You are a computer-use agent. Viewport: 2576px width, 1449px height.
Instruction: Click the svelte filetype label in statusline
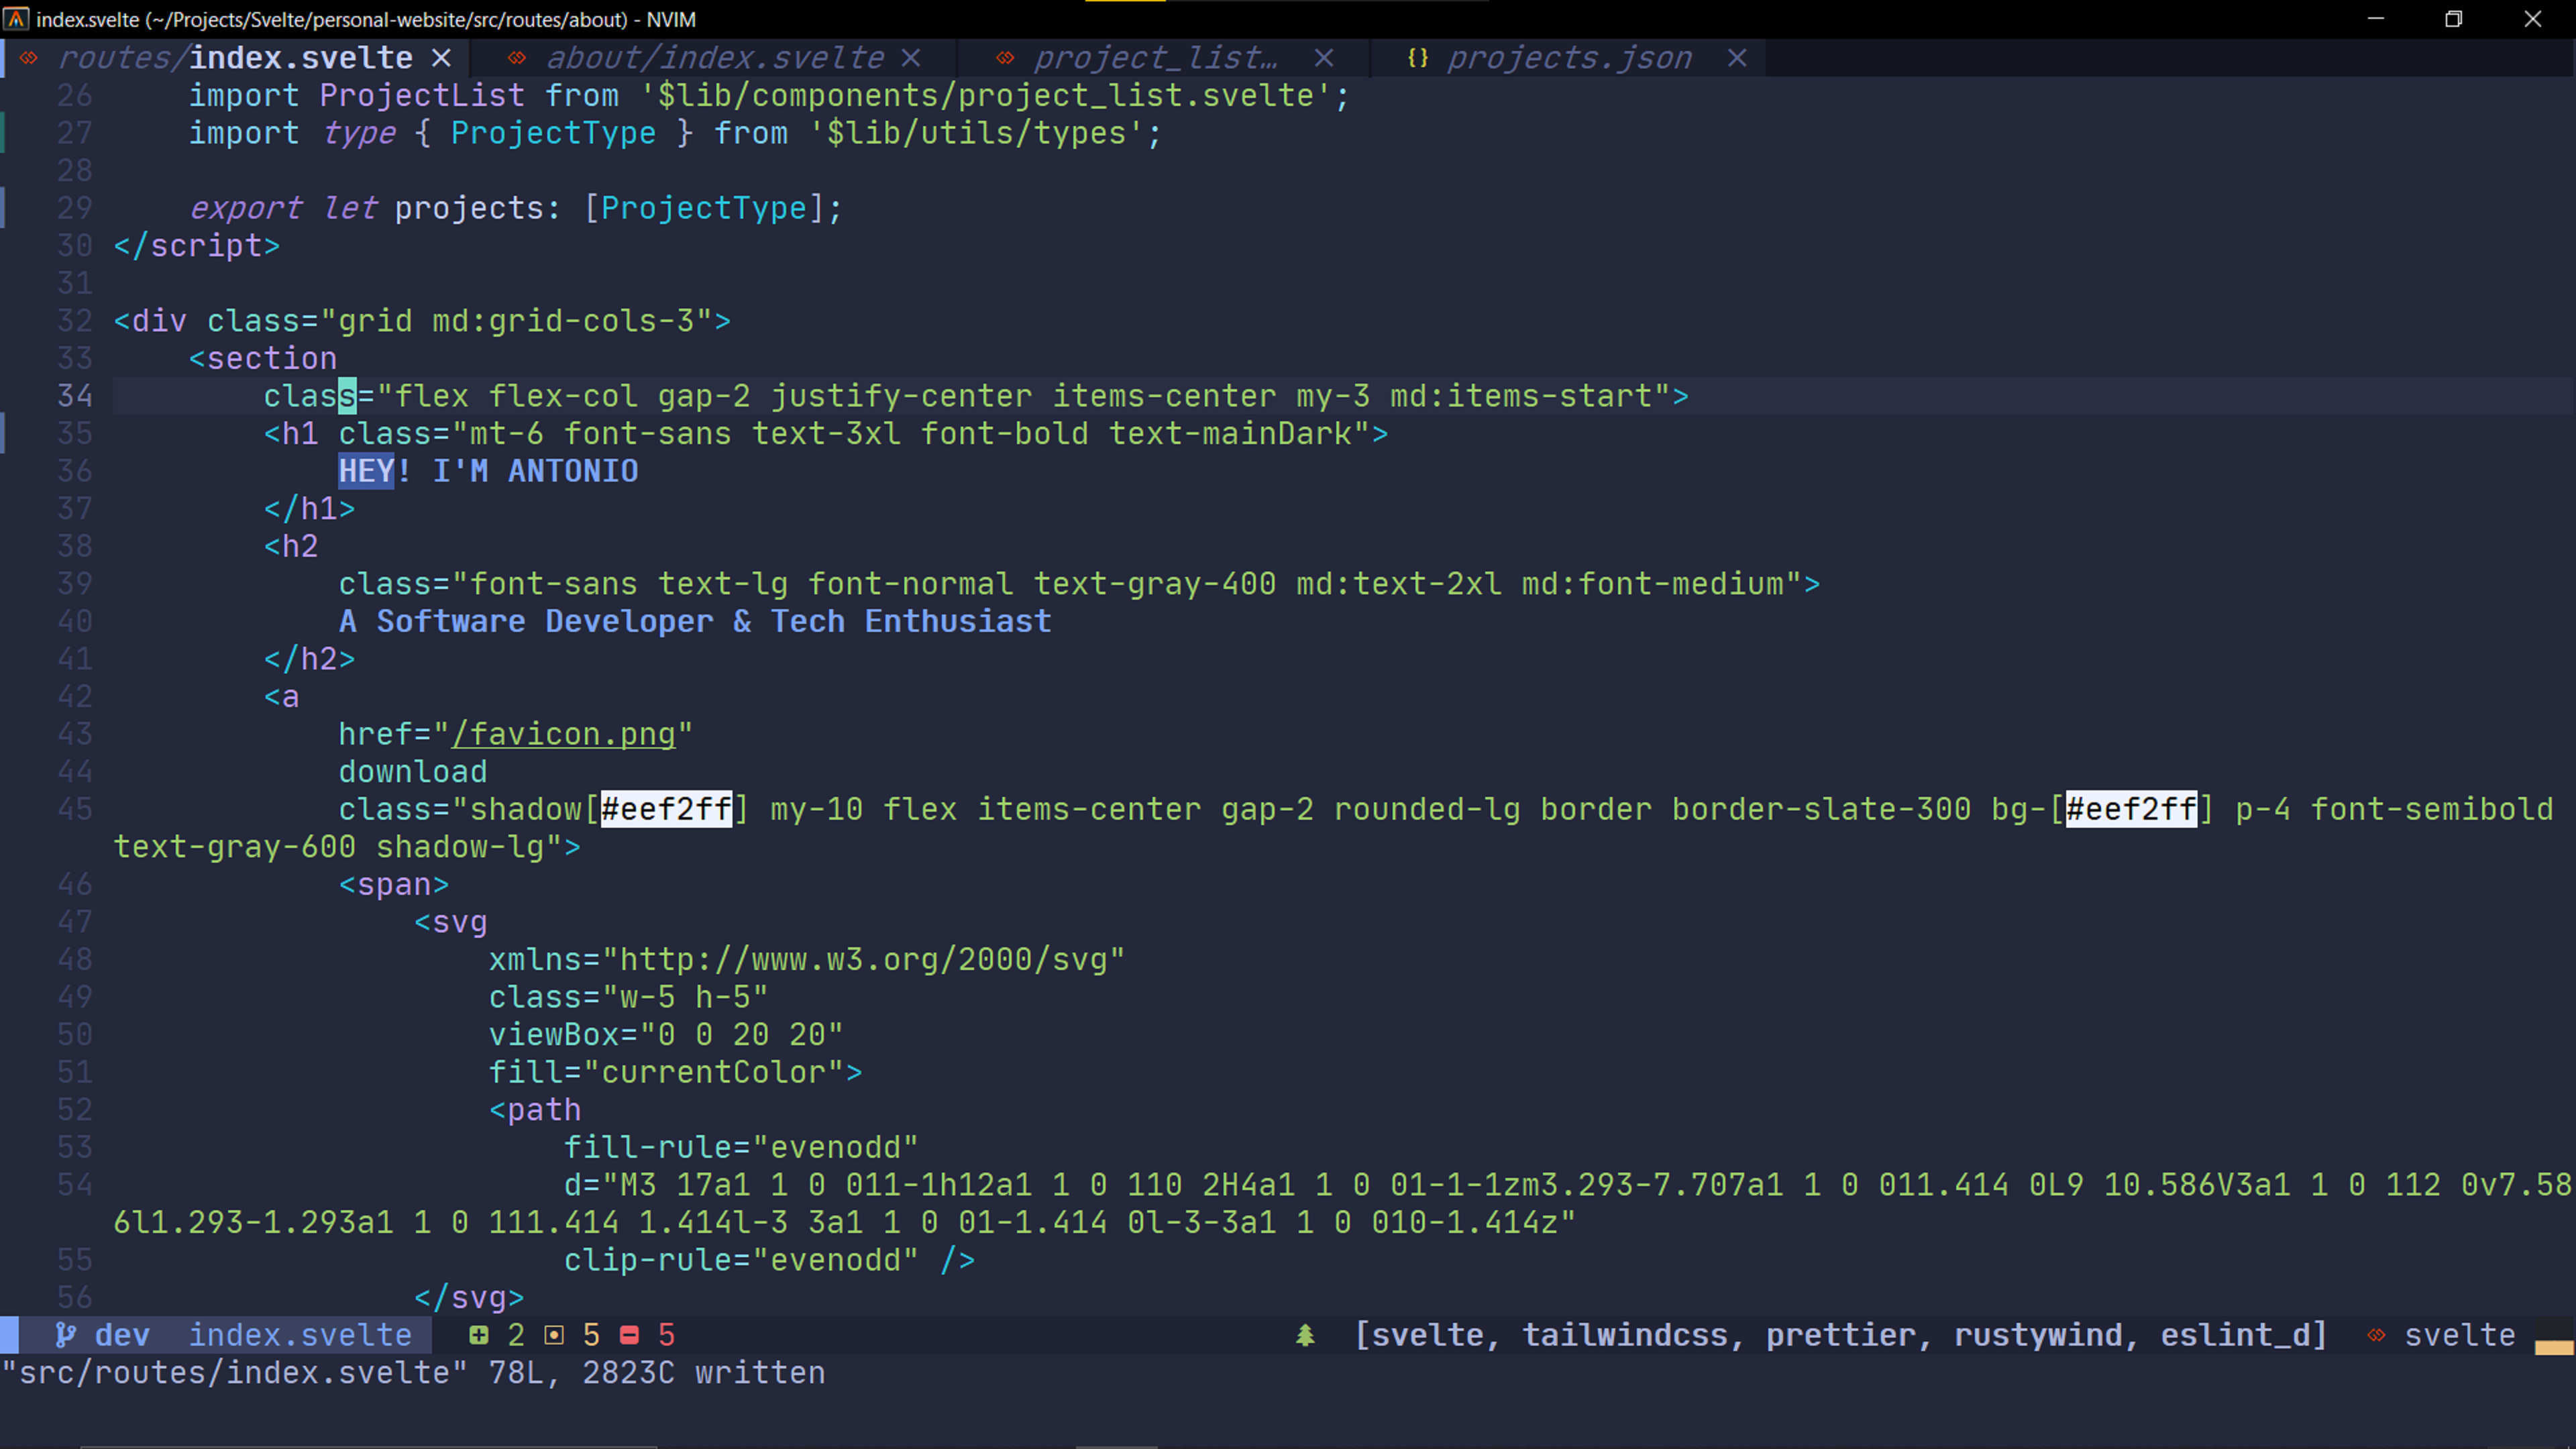[x=2459, y=1334]
